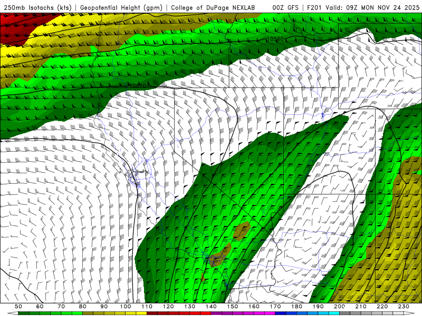
Task: Click the '120' value on the color scale
Action: point(168,307)
